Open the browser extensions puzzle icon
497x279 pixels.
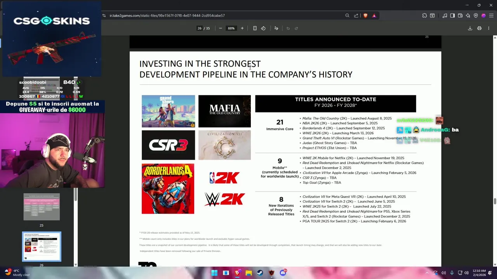(x=424, y=15)
